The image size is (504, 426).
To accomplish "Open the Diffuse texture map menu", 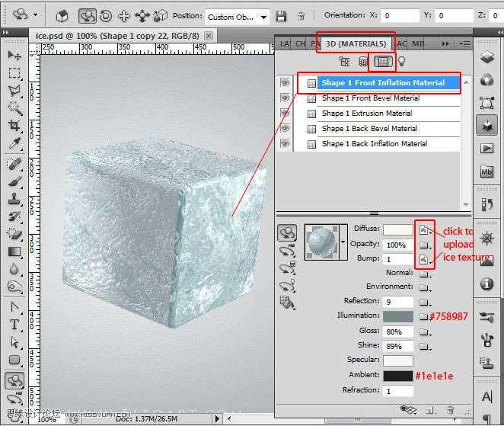I will pos(425,229).
